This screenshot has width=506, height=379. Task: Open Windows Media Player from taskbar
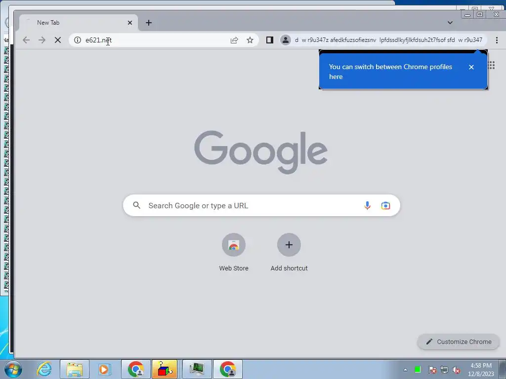coord(104,369)
